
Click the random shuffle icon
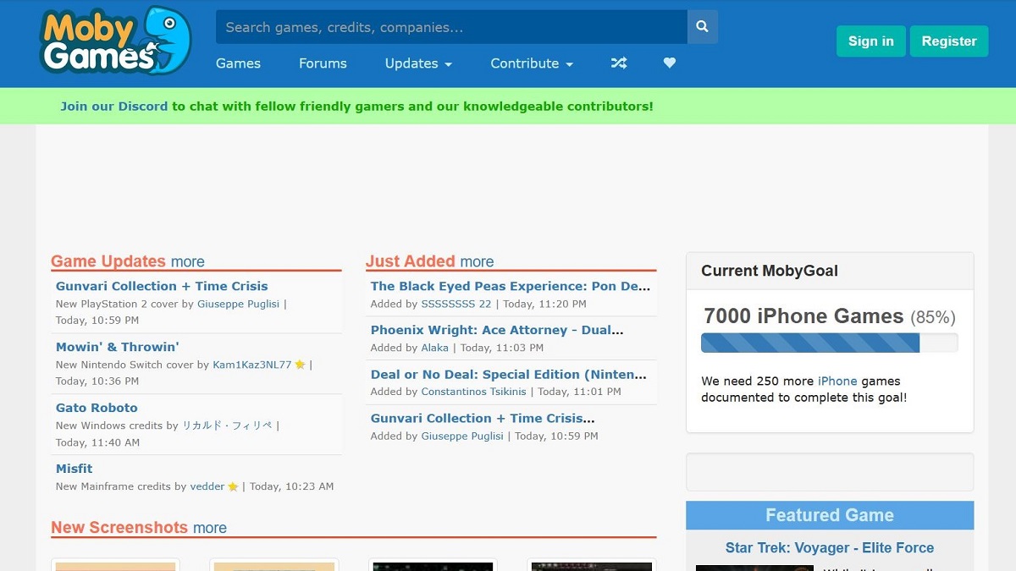[619, 63]
